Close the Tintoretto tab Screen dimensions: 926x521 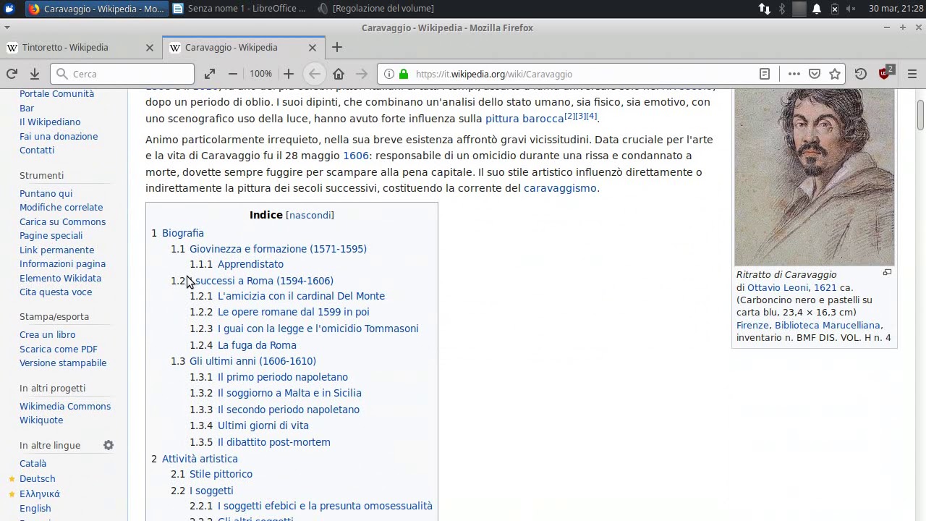point(150,47)
